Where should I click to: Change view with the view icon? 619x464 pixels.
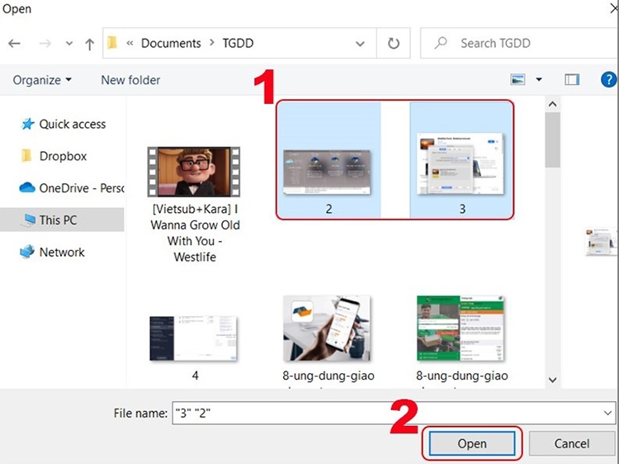(x=517, y=80)
